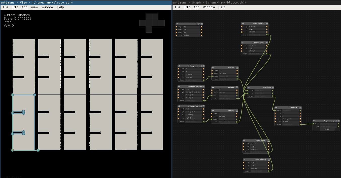Edit the a0 dx field s0.weight+3
Screen dimensions: 341x178
(x=290, y=119)
